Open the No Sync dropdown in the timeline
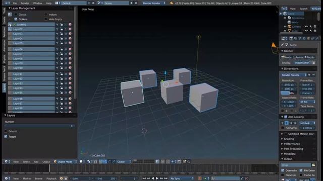The width and height of the screenshot is (323, 181). 182,178
